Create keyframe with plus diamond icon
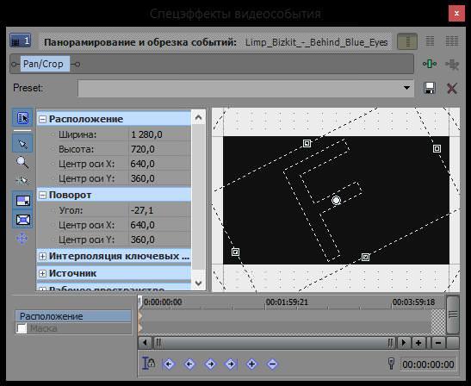This screenshot has height=386, width=471. coord(251,364)
